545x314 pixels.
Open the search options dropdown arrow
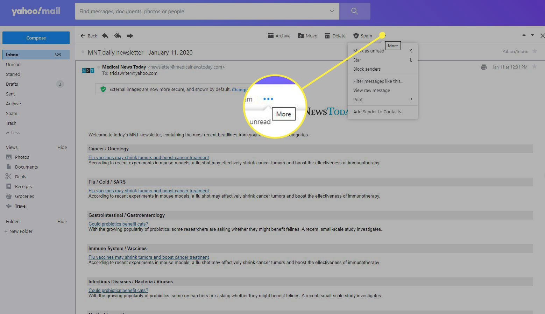point(332,11)
